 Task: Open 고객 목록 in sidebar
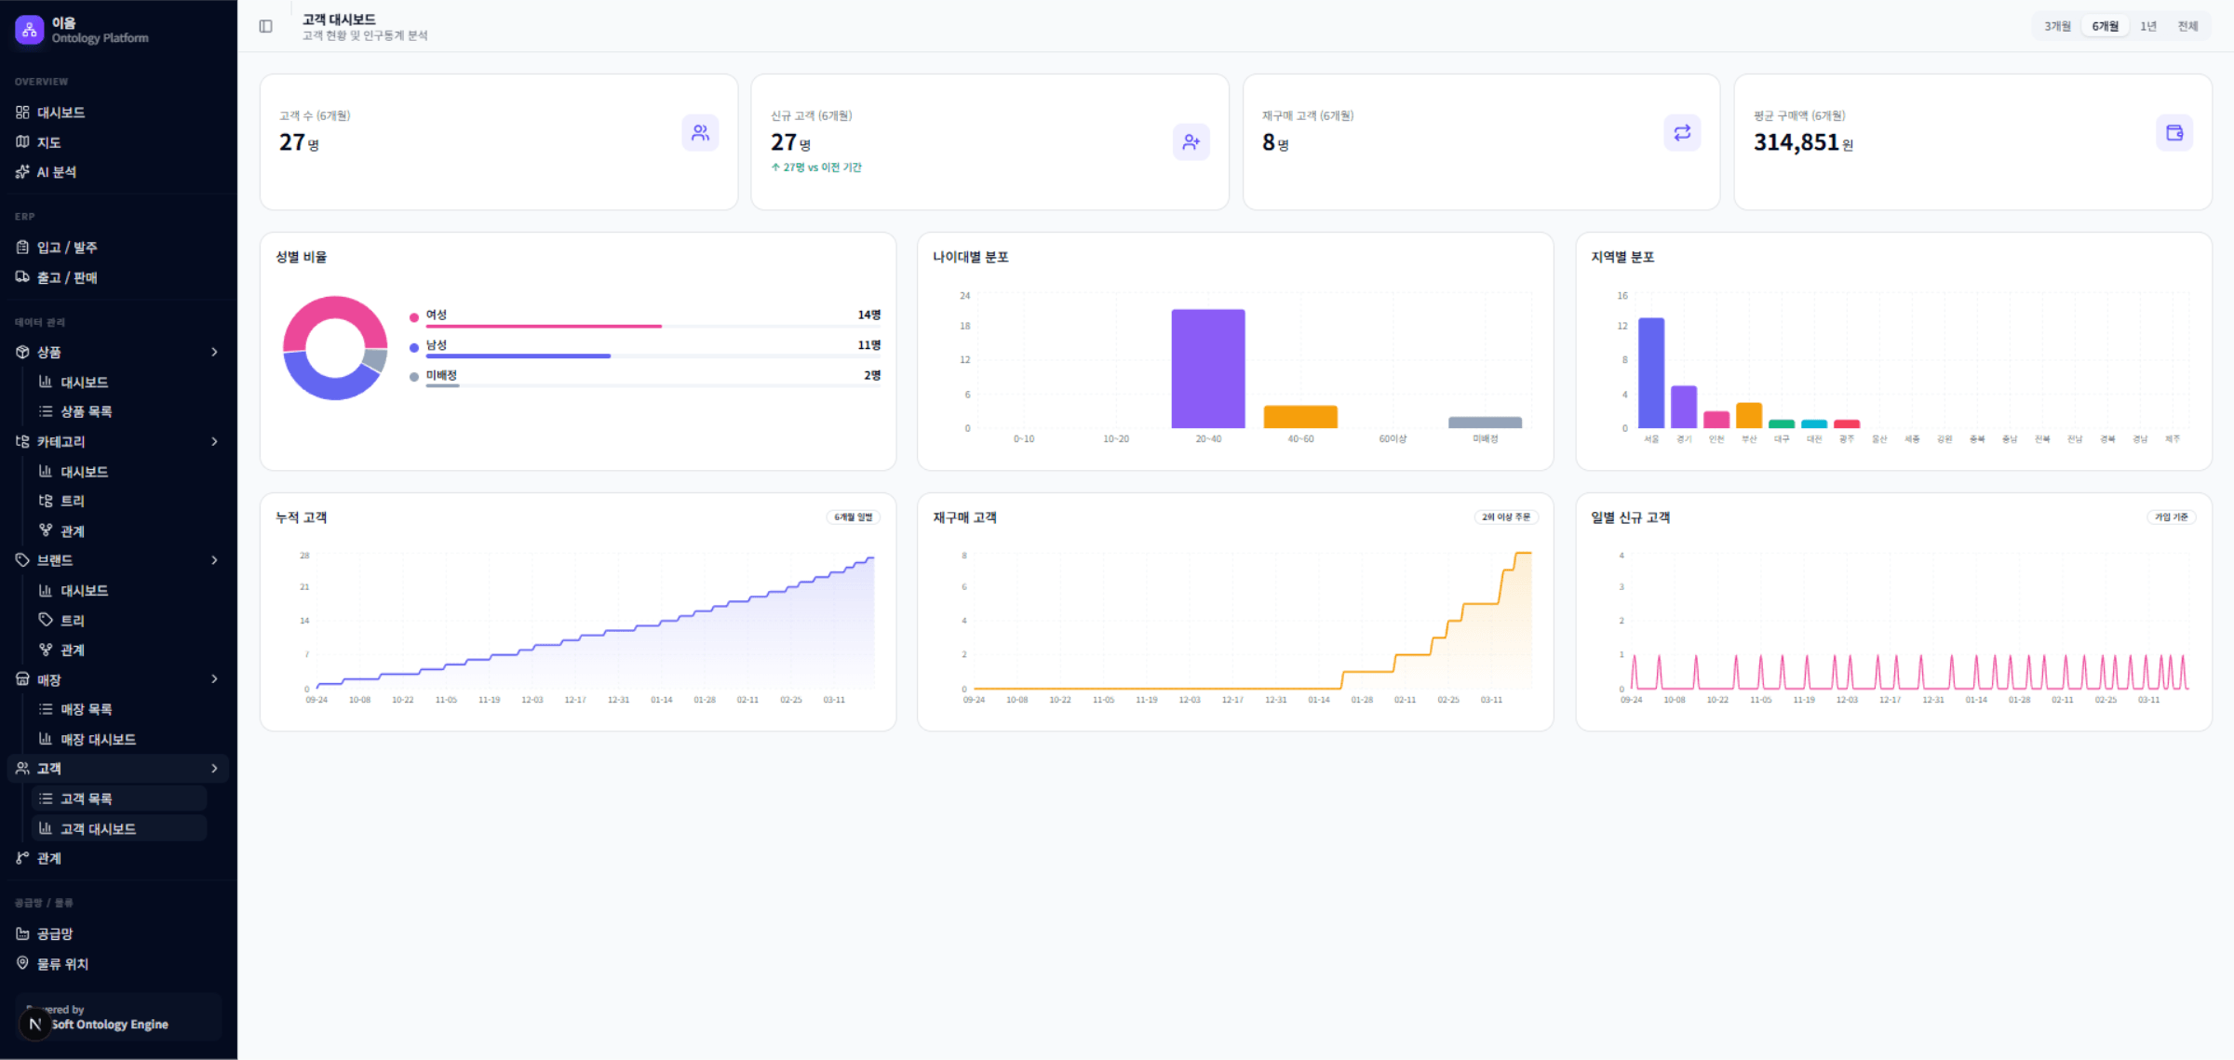119,798
